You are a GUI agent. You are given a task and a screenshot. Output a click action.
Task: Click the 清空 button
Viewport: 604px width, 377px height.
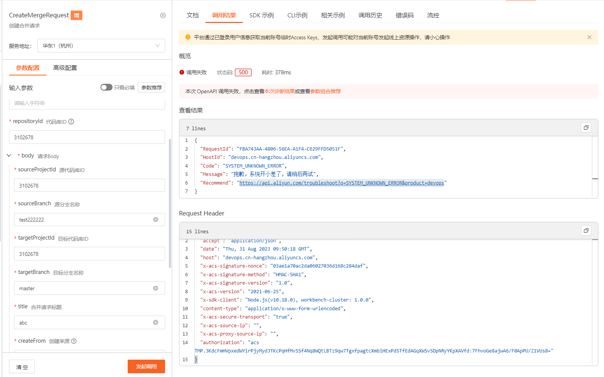point(22,367)
